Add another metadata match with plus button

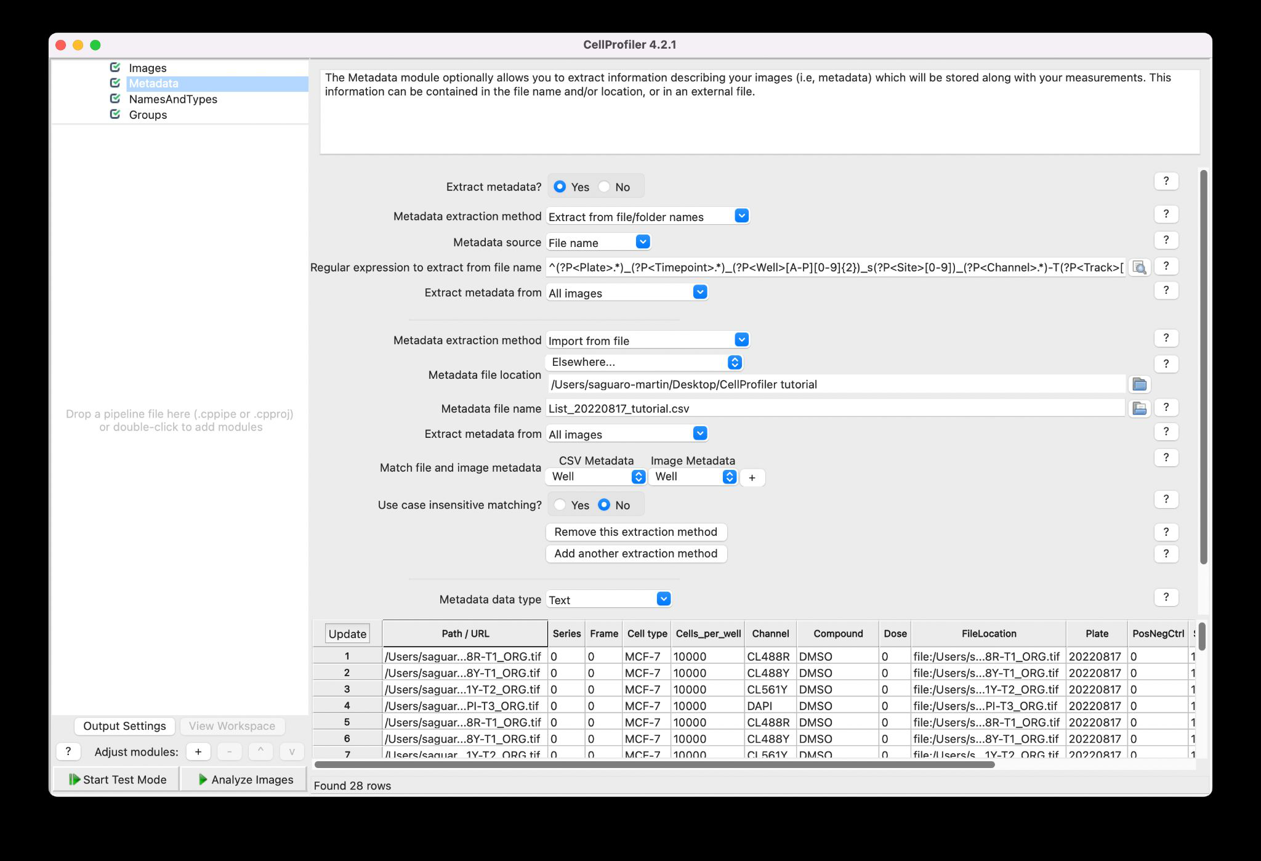tap(752, 477)
